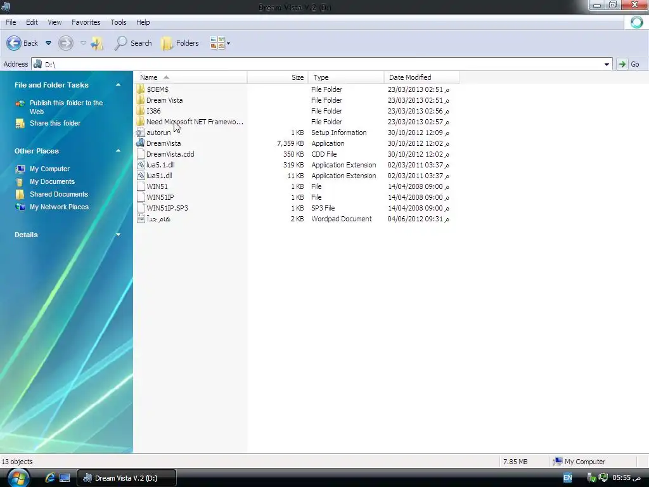Open the Views dropdown button
This screenshot has width=649, height=487.
(x=220, y=43)
